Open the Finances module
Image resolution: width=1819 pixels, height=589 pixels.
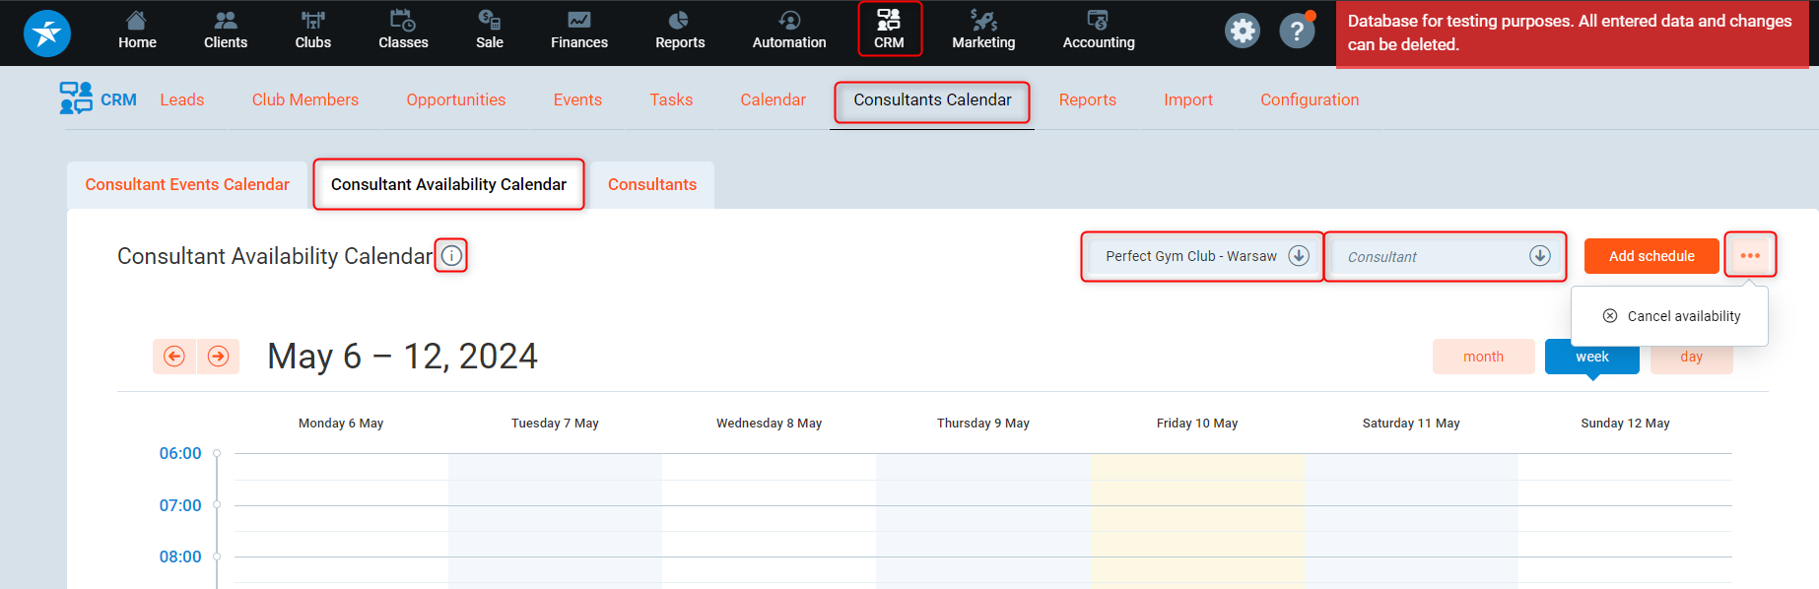point(578,31)
